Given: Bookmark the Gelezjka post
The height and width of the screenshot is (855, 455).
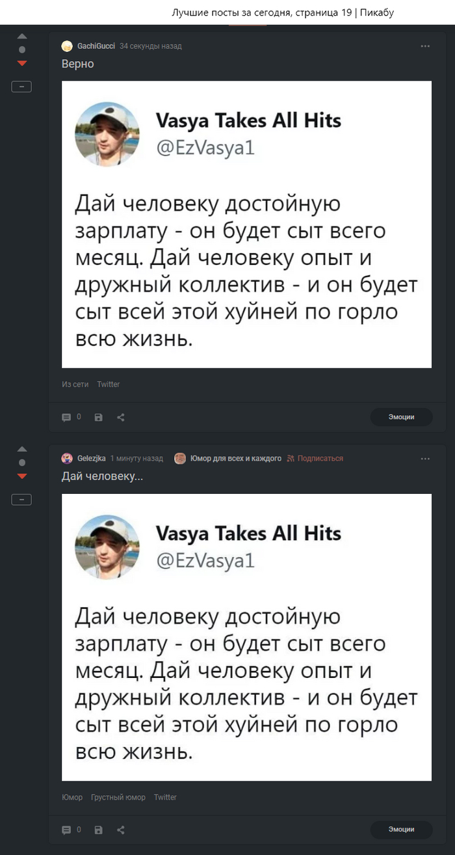Looking at the screenshot, I should [98, 830].
